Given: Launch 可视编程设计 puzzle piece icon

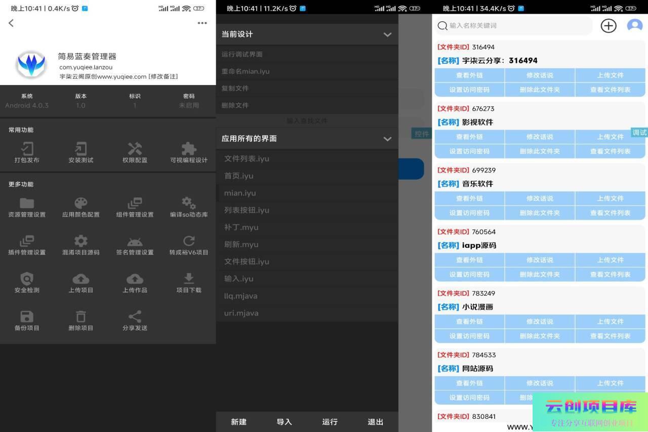Looking at the screenshot, I should point(189,149).
